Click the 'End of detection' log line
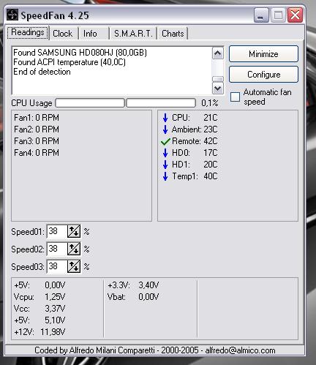Screen dimensions: 316x365 (42, 72)
